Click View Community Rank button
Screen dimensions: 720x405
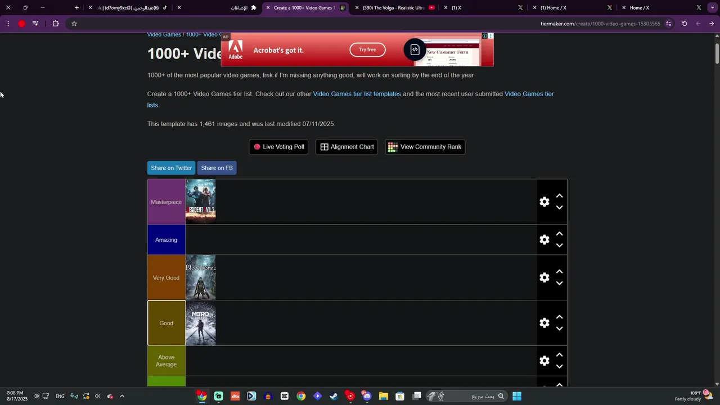(425, 147)
